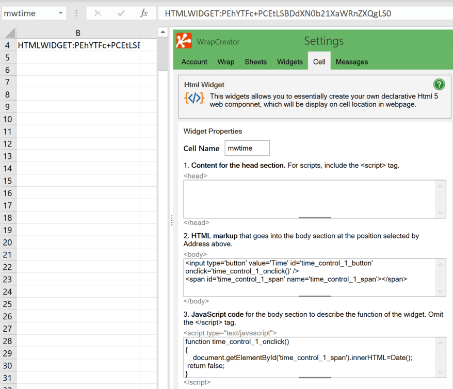The image size is (453, 389).
Task: Switch to the Widgets tab
Action: (289, 61)
